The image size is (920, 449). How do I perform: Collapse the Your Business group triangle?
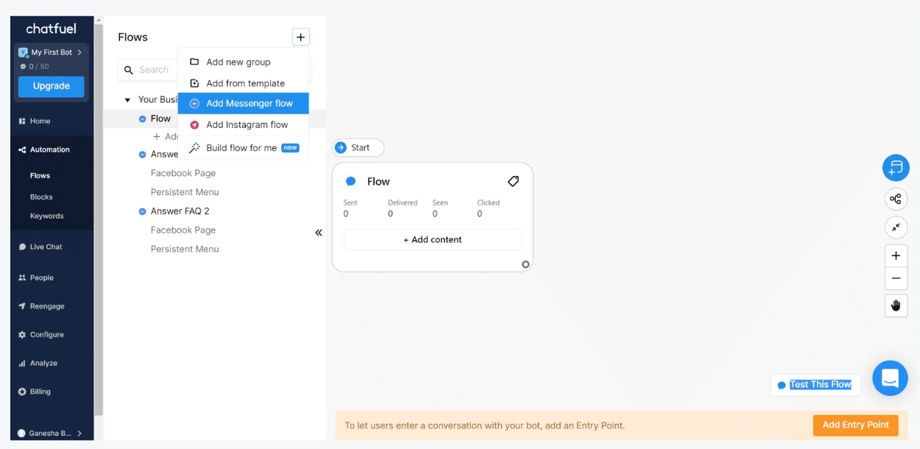click(127, 100)
